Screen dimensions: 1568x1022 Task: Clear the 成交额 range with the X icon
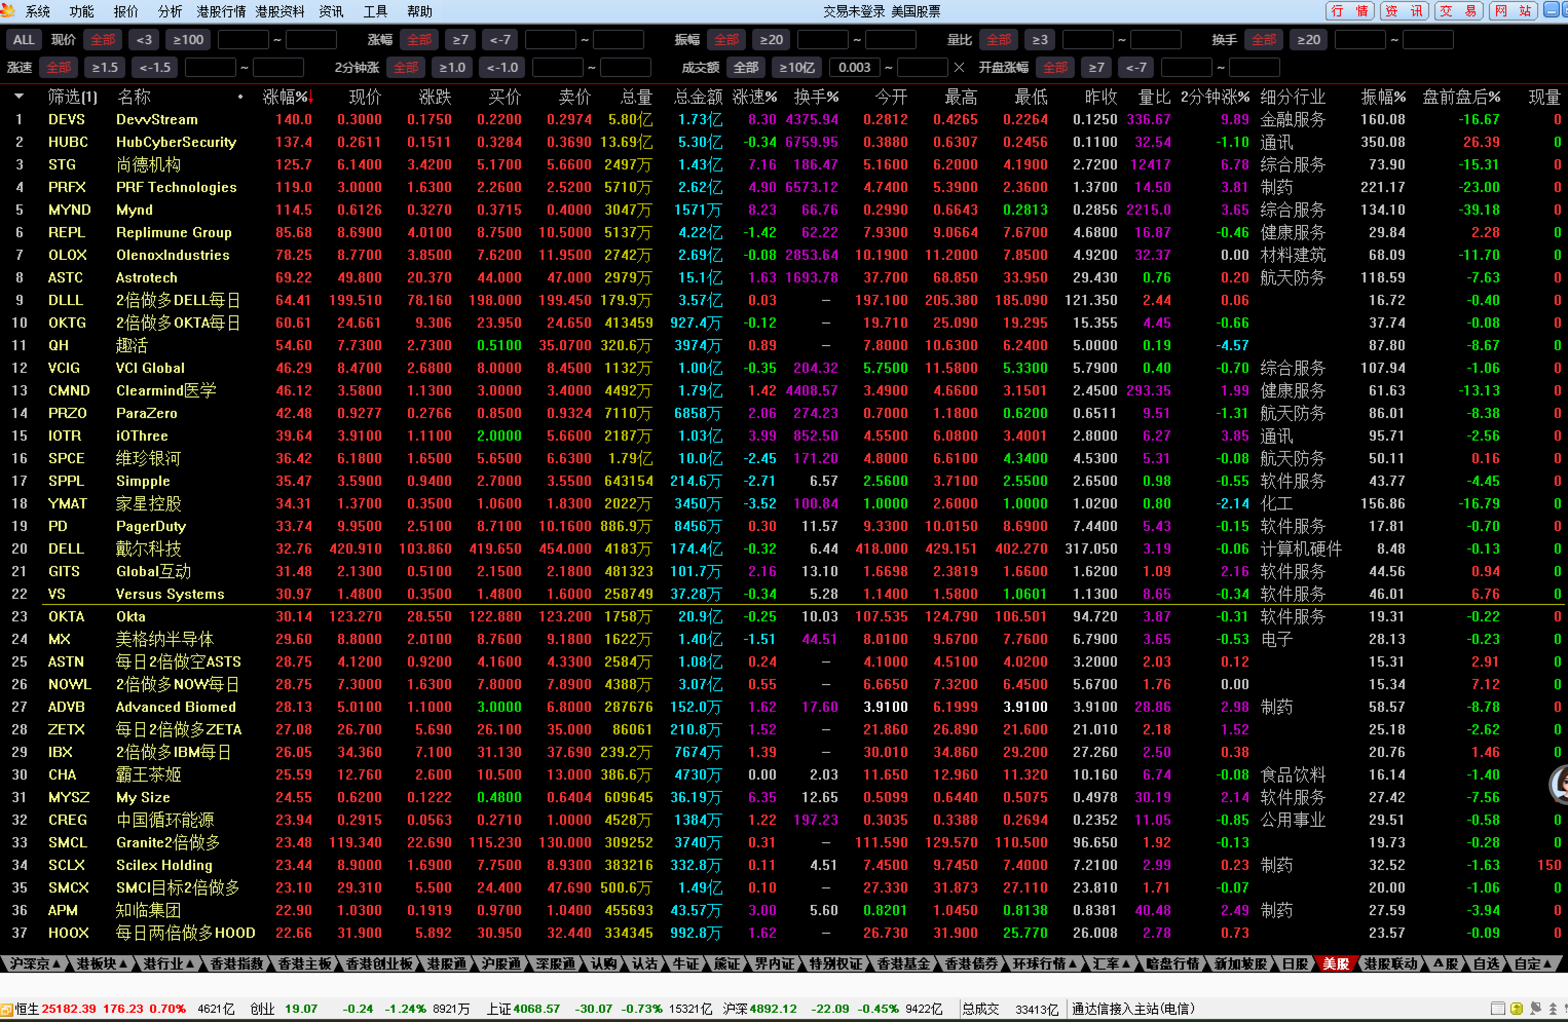(959, 67)
